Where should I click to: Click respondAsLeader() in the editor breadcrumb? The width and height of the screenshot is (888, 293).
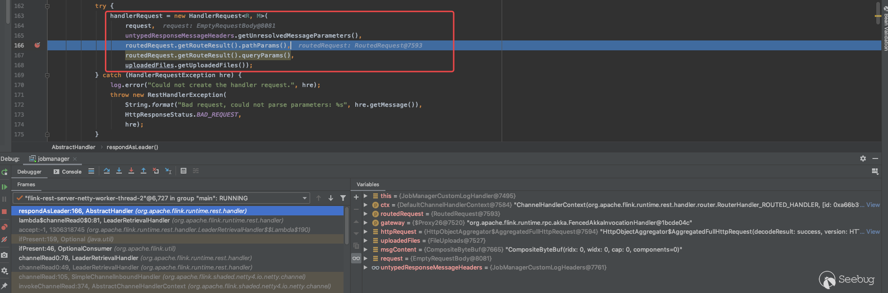pos(132,147)
